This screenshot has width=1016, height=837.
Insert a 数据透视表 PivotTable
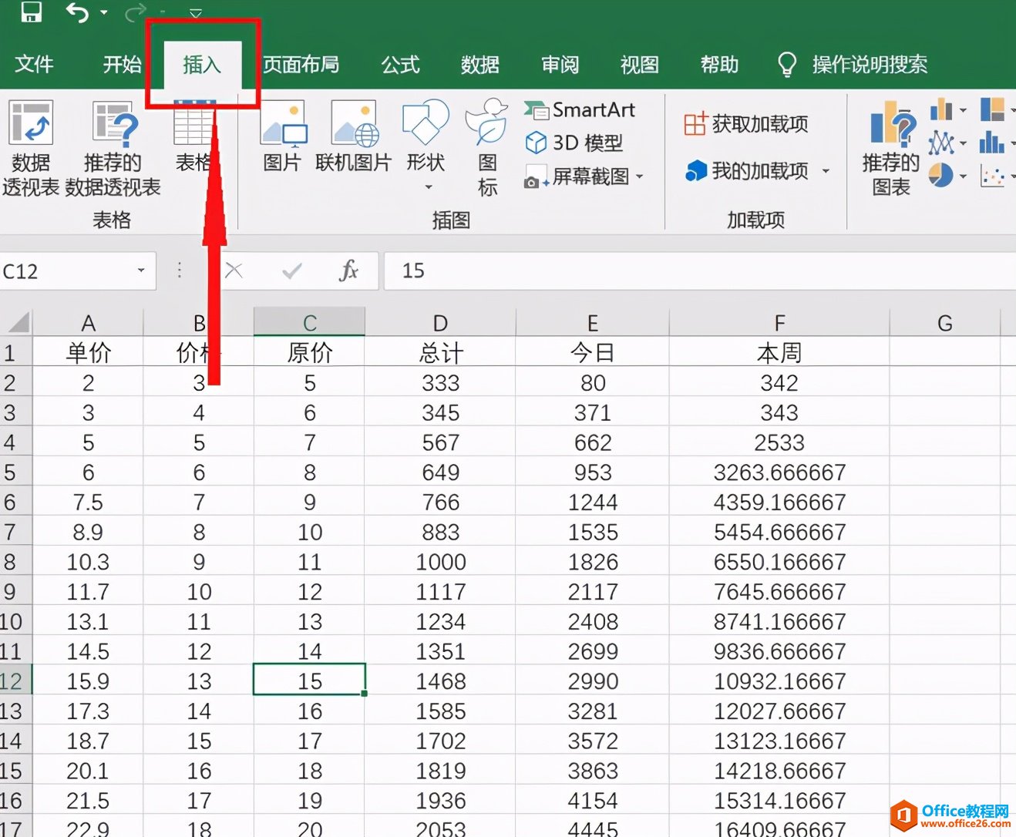point(31,148)
